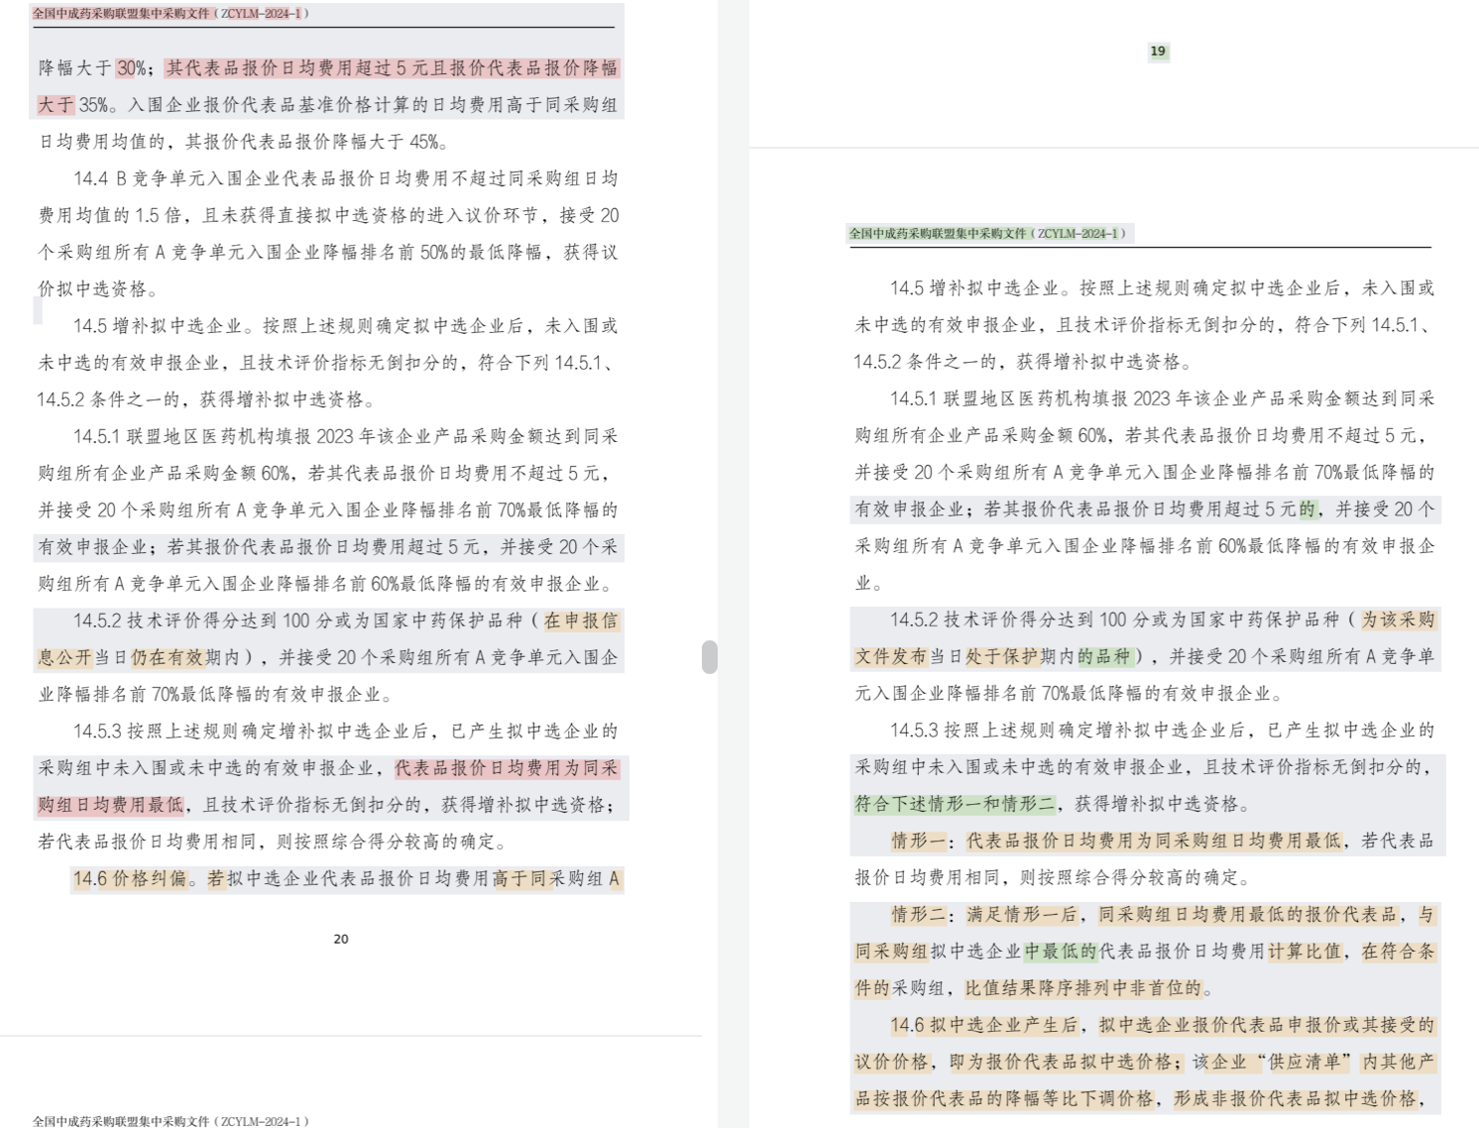Click the green-highlighted '的' after '超过5元' in the right document
The image size is (1479, 1128).
[x=1308, y=509]
